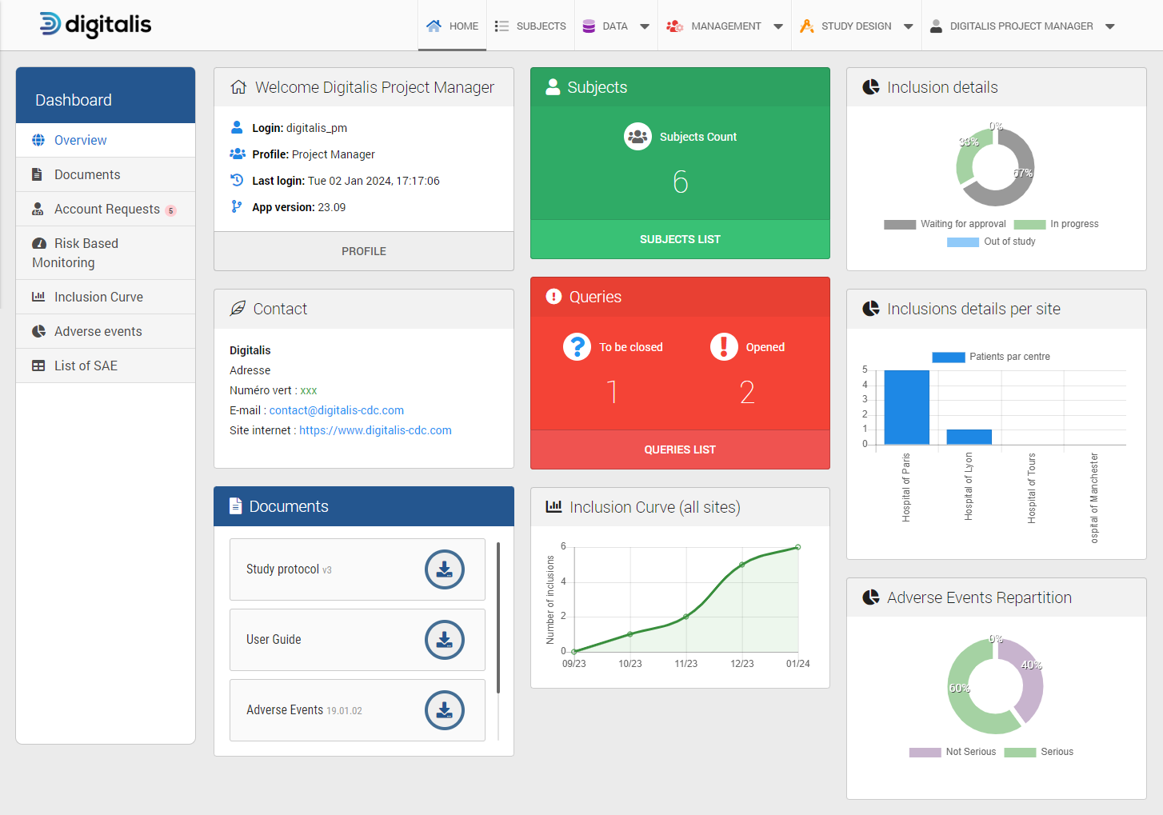Toggle Not Serious legend in Adverse Events
The height and width of the screenshot is (815, 1163).
click(x=925, y=753)
